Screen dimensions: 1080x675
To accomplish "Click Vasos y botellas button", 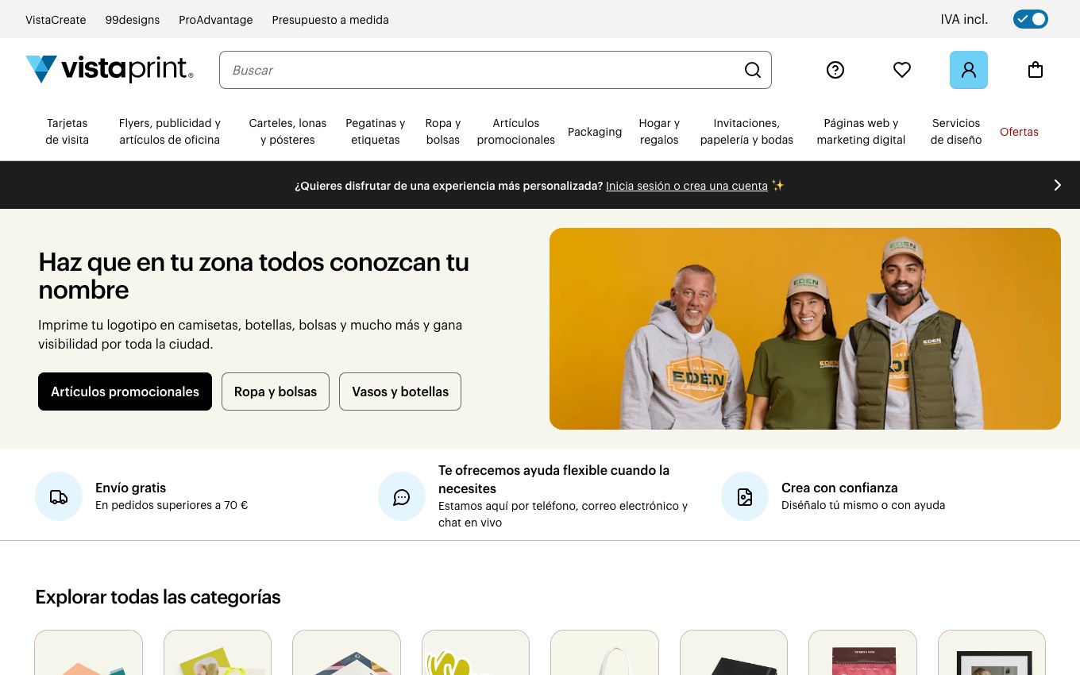I will [x=400, y=391].
